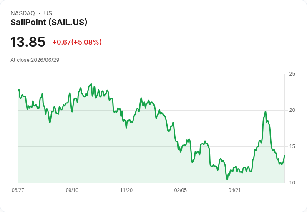Click the SailPoint (SAIL.US) title
307x212 pixels.
point(49,22)
